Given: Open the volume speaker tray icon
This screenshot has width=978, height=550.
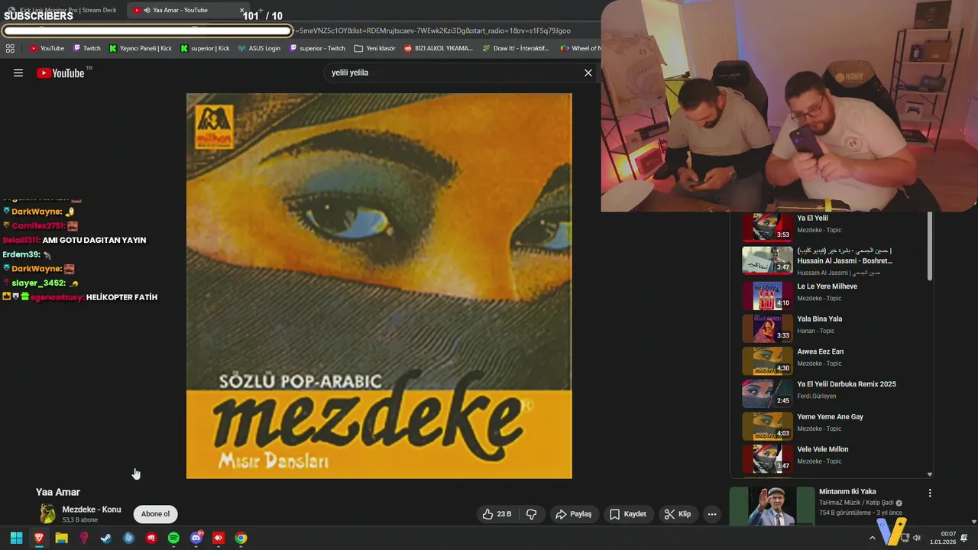Looking at the screenshot, I should click(x=917, y=538).
